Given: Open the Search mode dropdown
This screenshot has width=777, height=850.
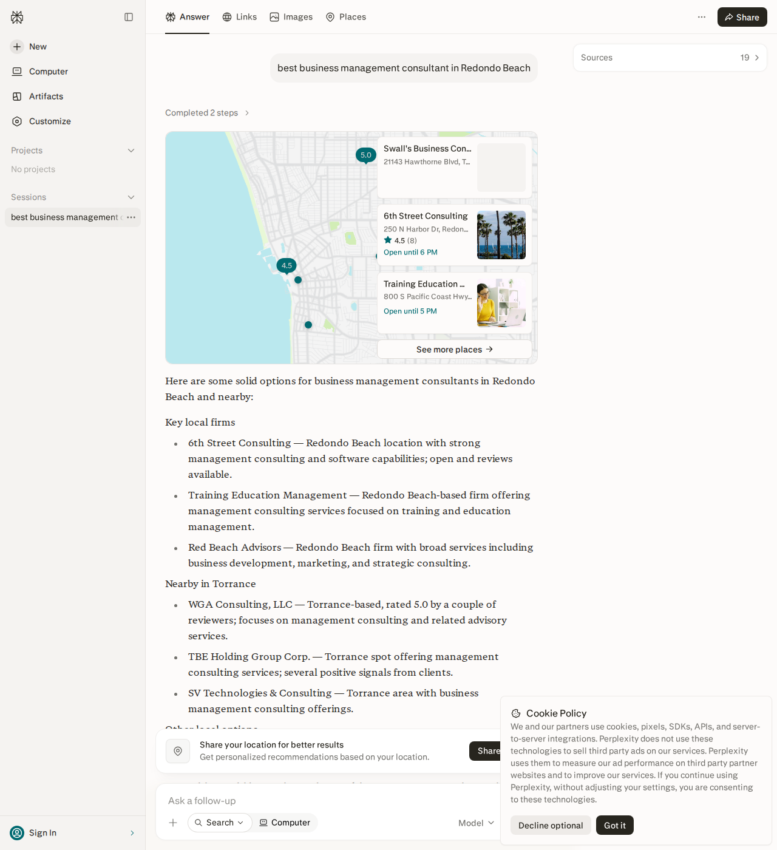Looking at the screenshot, I should [220, 823].
